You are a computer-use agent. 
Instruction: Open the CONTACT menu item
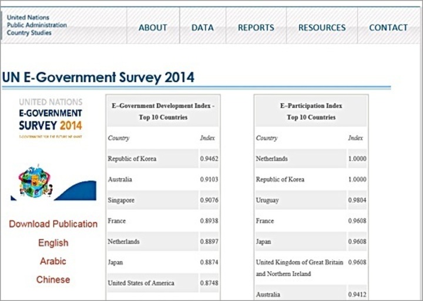click(388, 28)
